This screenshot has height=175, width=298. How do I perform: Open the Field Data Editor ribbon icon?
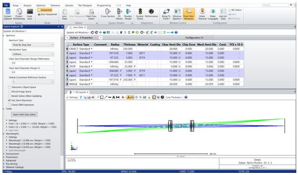coord(92,14)
